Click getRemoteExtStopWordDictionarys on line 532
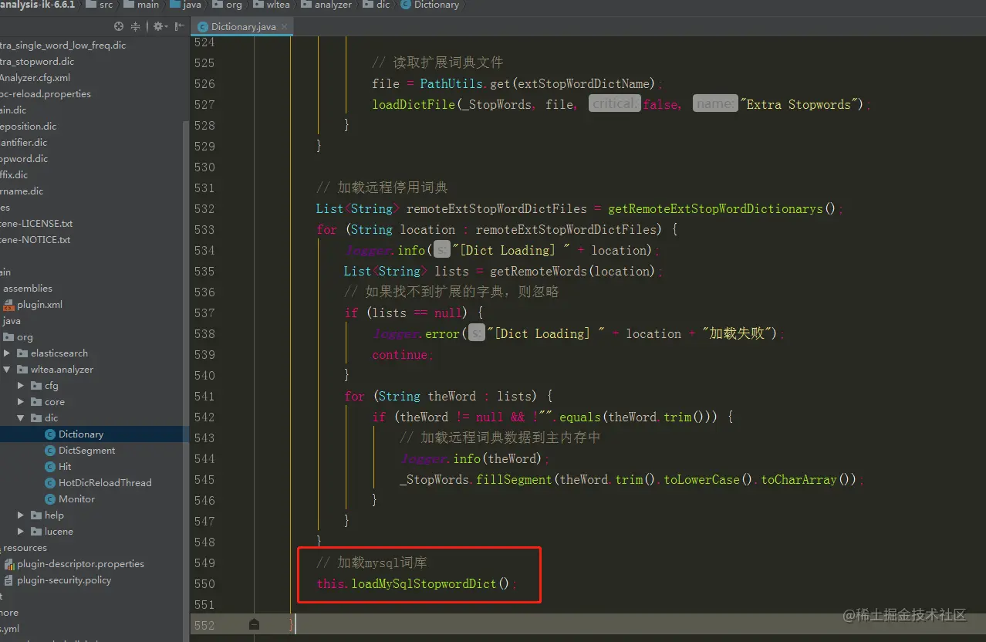986x642 pixels. (714, 208)
